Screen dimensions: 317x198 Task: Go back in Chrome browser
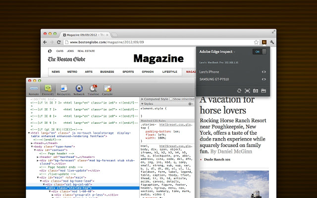click(x=45, y=42)
